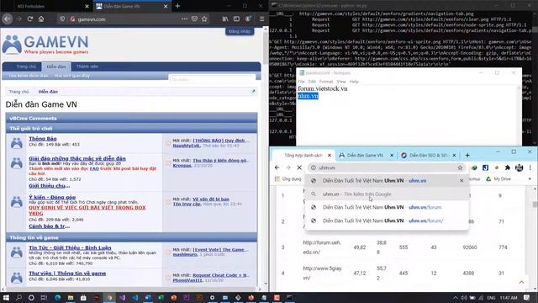
Task: Select the uhm.vn/forum autocomplete suggestion
Action: pos(387,208)
